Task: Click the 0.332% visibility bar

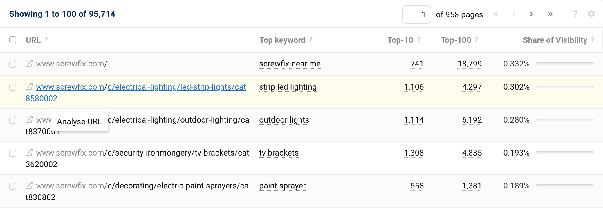Action: coord(565,64)
